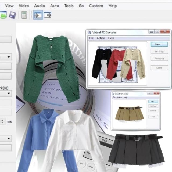This screenshot has height=172, width=172.
Task: Open File menu in small Virtual PC Console
Action: (x=114, y=97)
